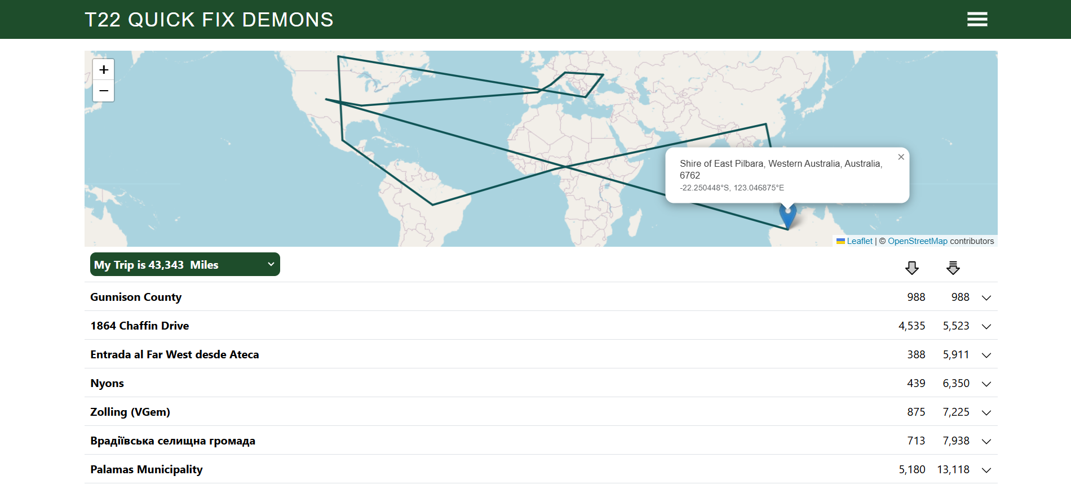Zoom out on the map
This screenshot has height=489, width=1071.
pyautogui.click(x=104, y=91)
